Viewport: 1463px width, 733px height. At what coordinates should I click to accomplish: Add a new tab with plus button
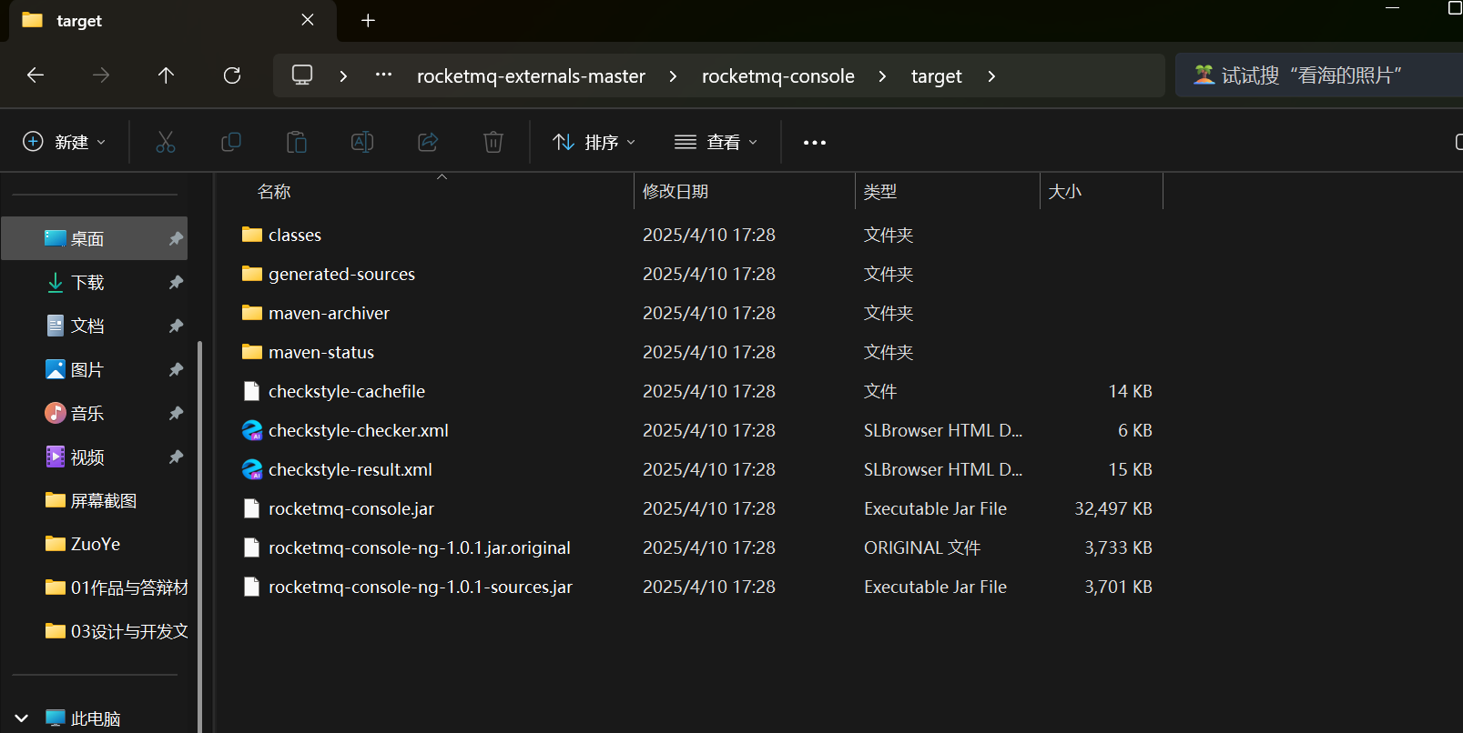(x=368, y=20)
